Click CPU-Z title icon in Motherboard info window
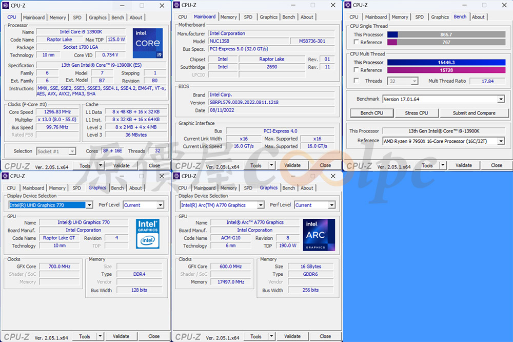513x342 pixels. [x=176, y=5]
